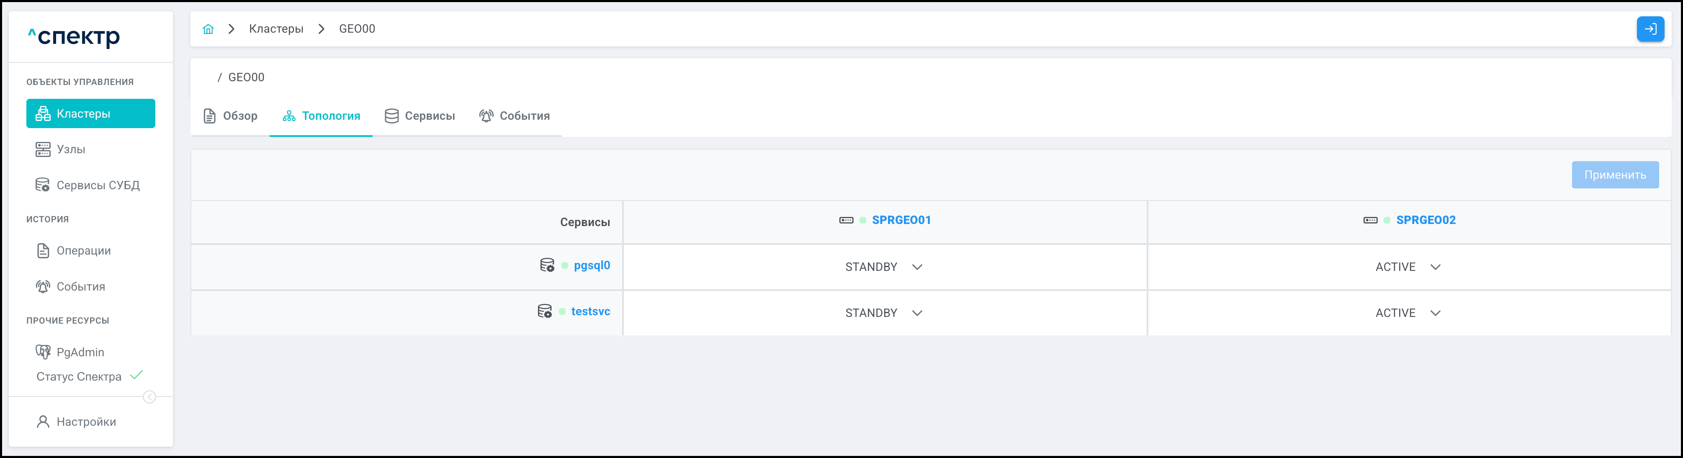Switch to the Сервисы tab
Image resolution: width=1683 pixels, height=458 pixels.
pos(420,116)
